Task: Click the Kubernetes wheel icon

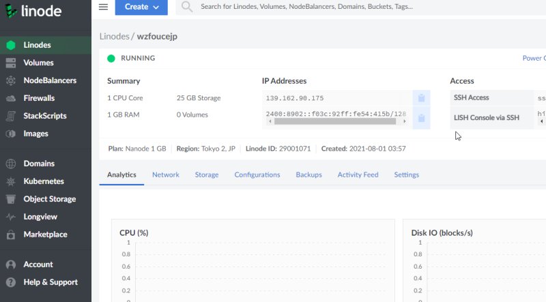Action: tap(11, 181)
